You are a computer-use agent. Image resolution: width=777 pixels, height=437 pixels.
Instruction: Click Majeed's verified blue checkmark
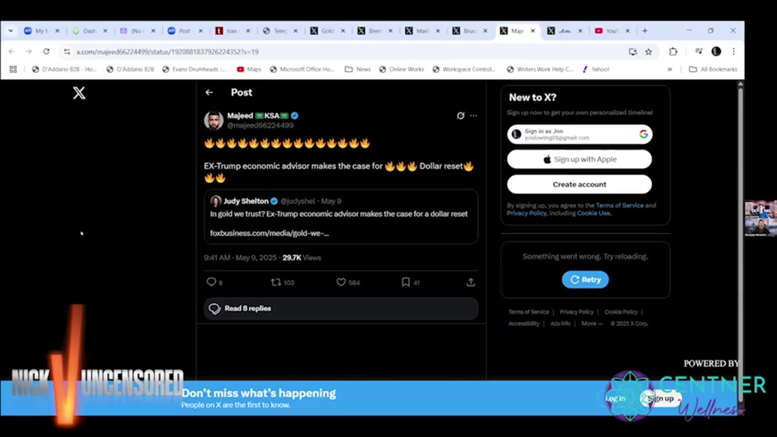tap(294, 115)
